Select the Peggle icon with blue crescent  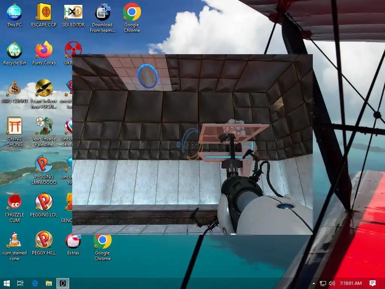tap(44, 170)
